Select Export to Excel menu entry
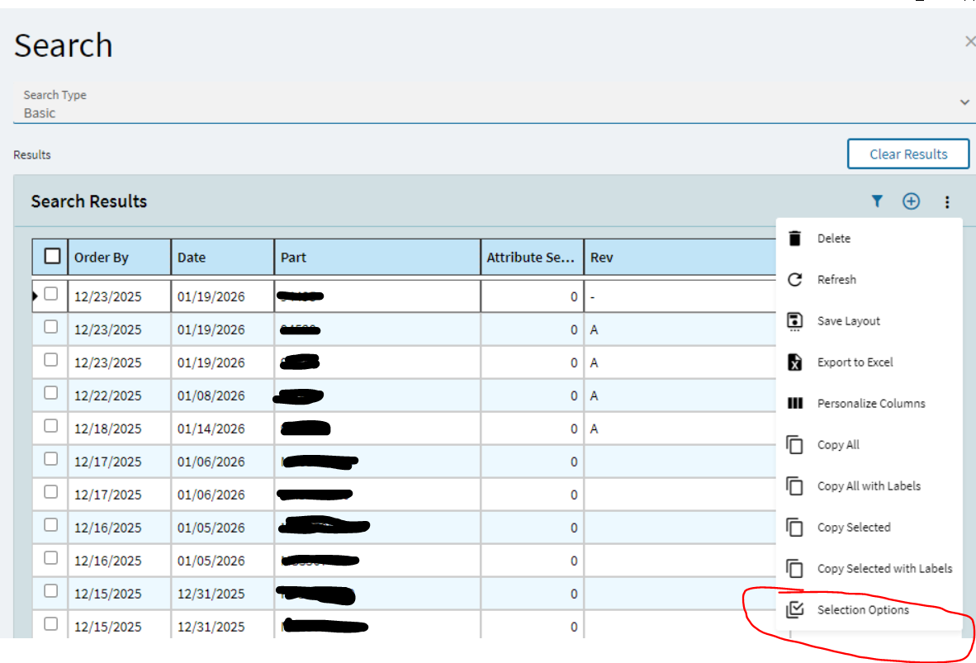 click(x=869, y=362)
